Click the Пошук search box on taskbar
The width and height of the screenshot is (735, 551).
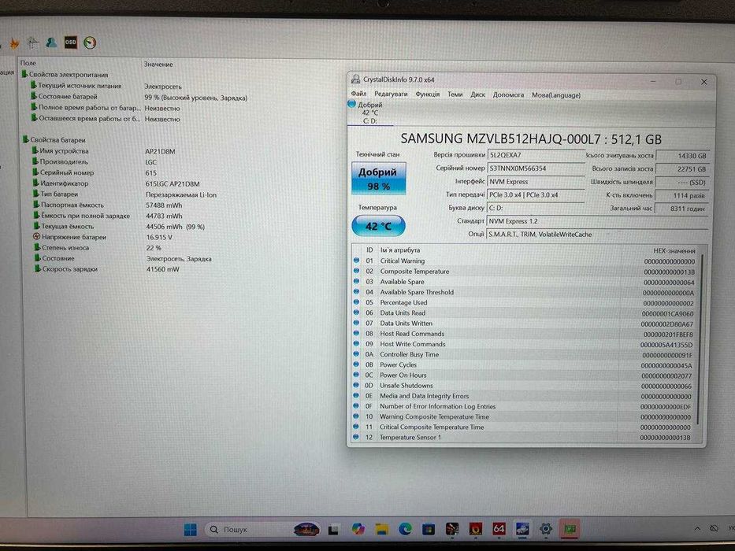tap(262, 530)
